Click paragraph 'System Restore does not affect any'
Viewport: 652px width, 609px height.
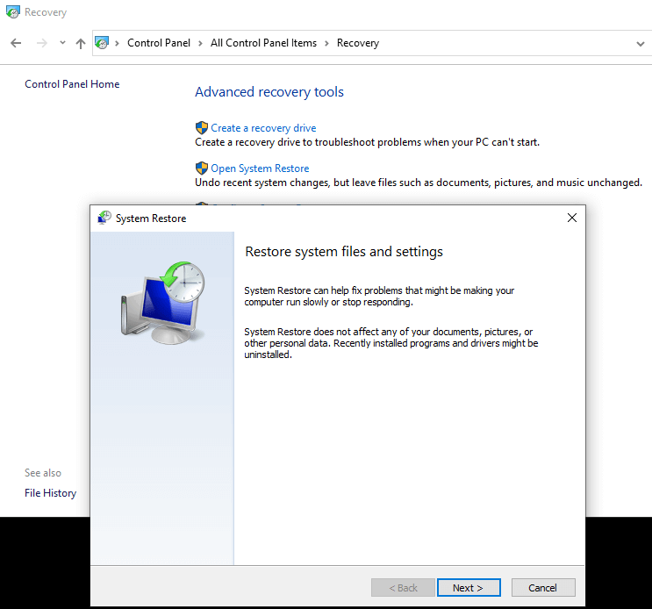[391, 343]
